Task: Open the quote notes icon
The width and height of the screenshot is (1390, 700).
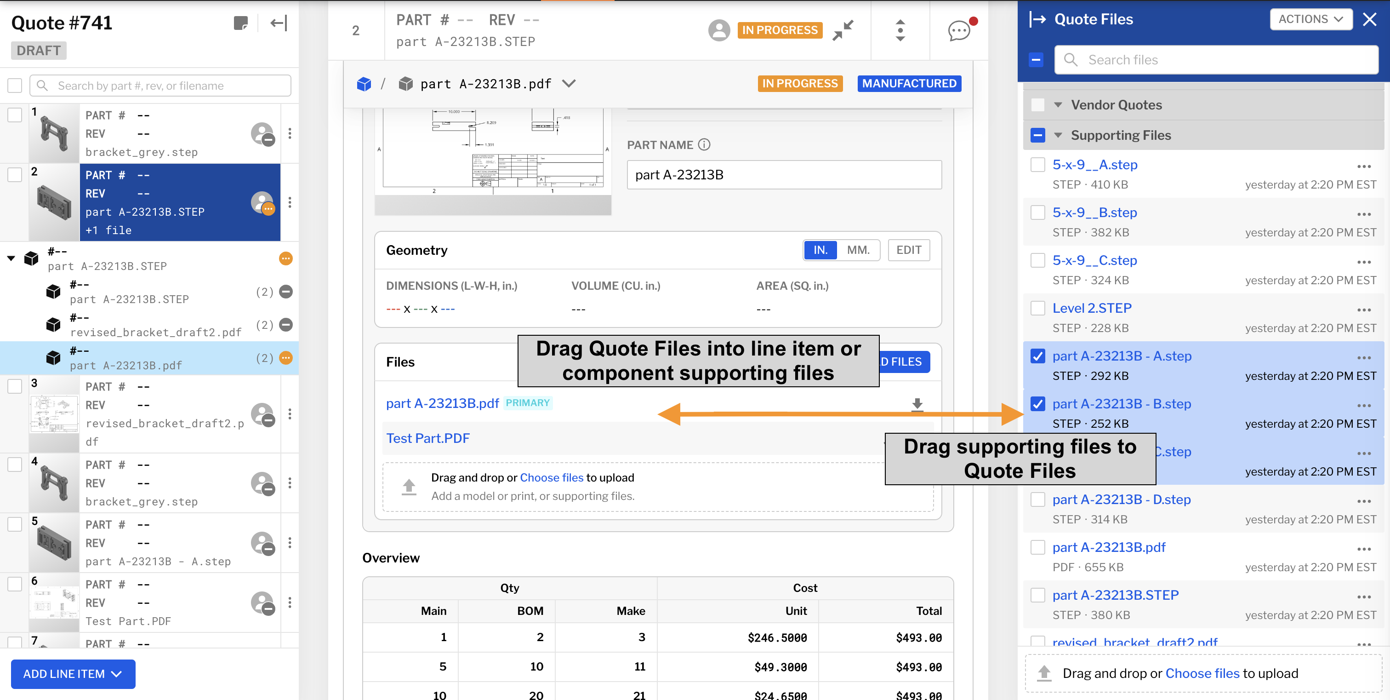Action: (x=241, y=23)
